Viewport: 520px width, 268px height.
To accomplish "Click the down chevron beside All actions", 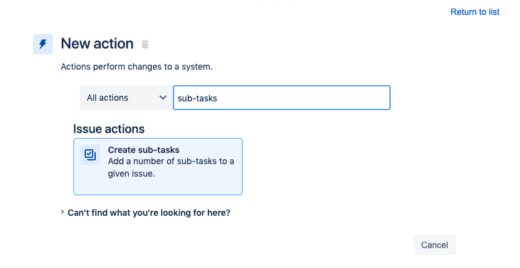I will tap(163, 98).
